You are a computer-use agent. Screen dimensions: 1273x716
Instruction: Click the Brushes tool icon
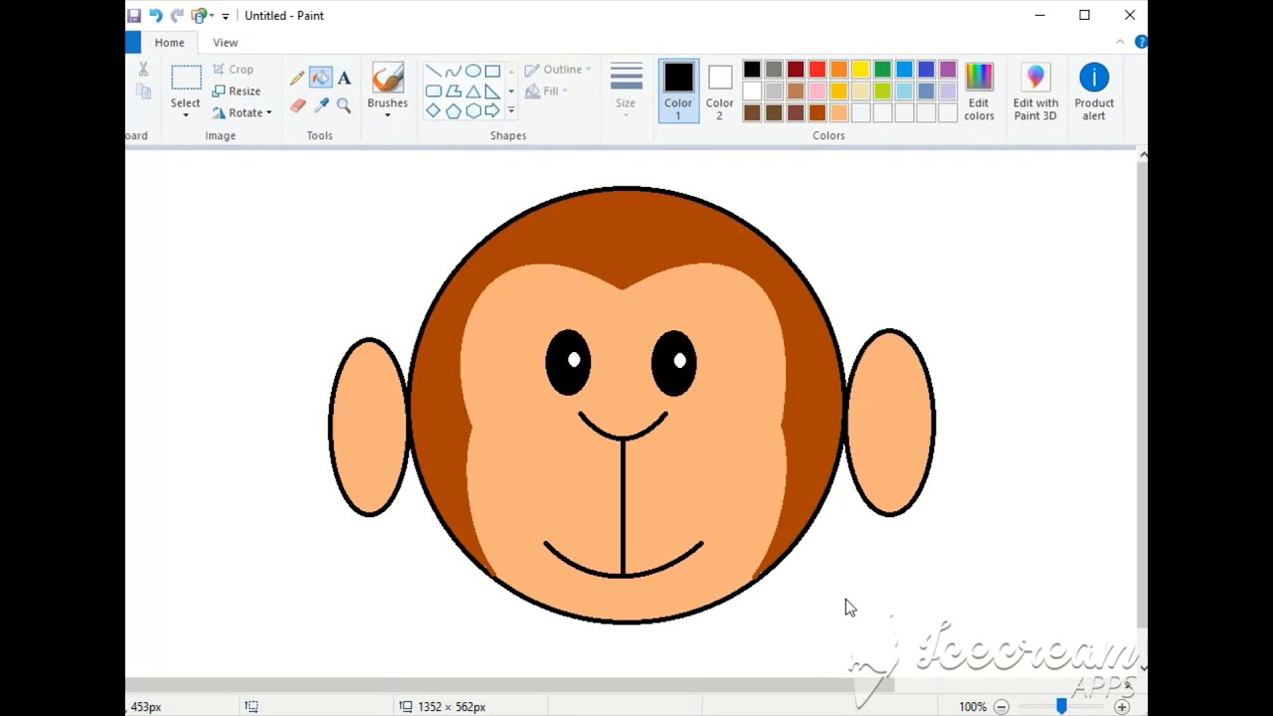pos(388,79)
